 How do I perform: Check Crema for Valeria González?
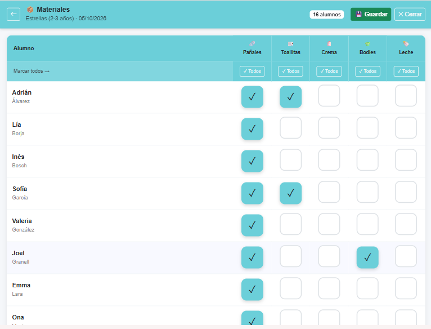point(329,224)
